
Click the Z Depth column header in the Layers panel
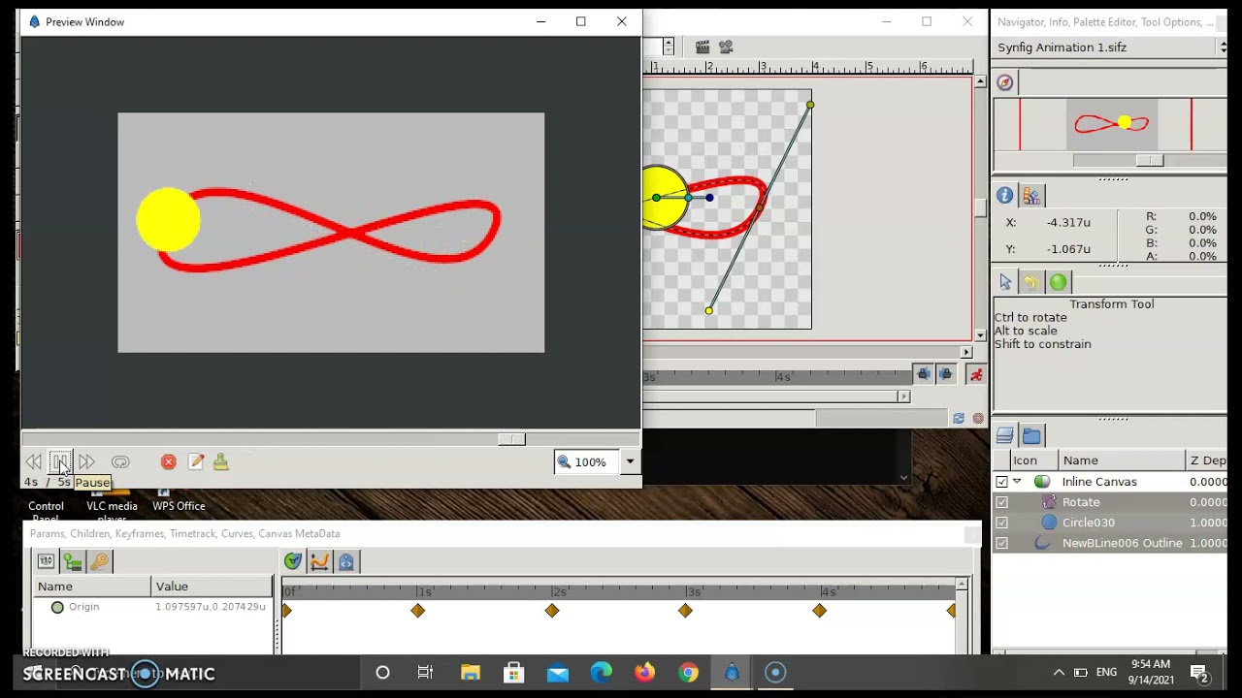[1208, 460]
